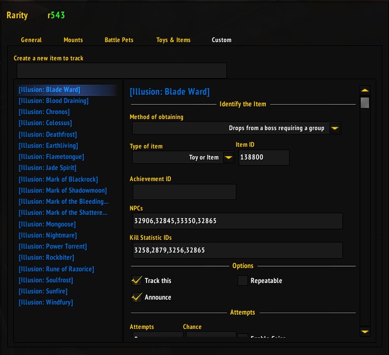Select the Battle Pets tab
This screenshot has height=355, width=389.
[119, 40]
